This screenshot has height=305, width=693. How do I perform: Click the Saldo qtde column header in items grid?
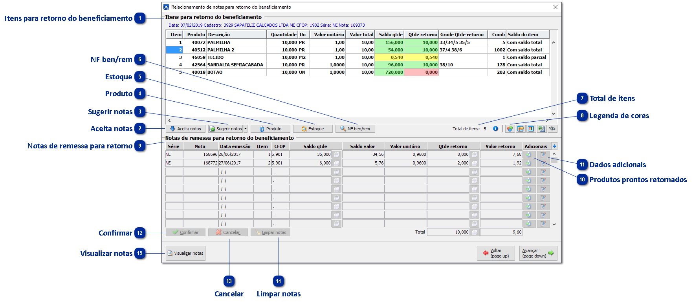pos(390,35)
